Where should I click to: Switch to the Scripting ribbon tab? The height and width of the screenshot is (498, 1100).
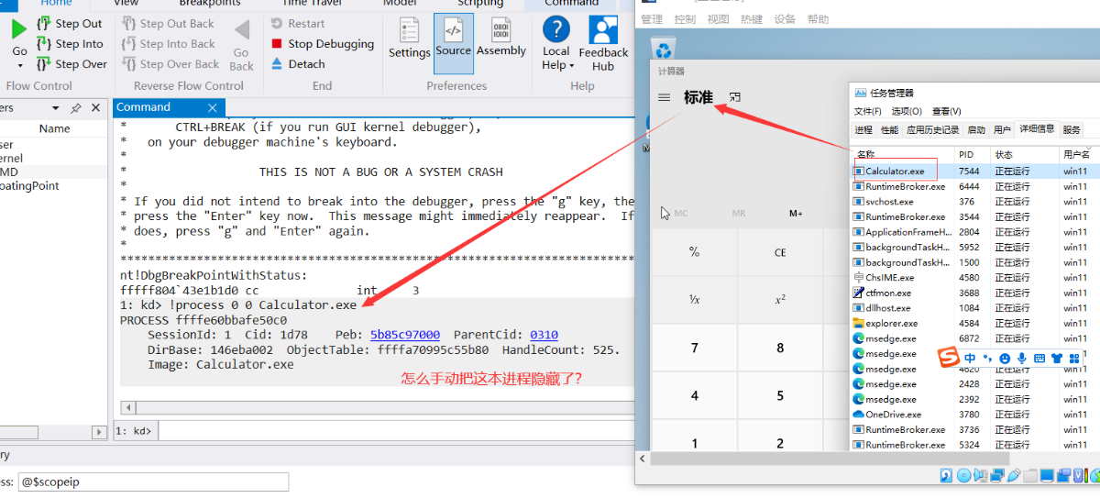point(480,4)
